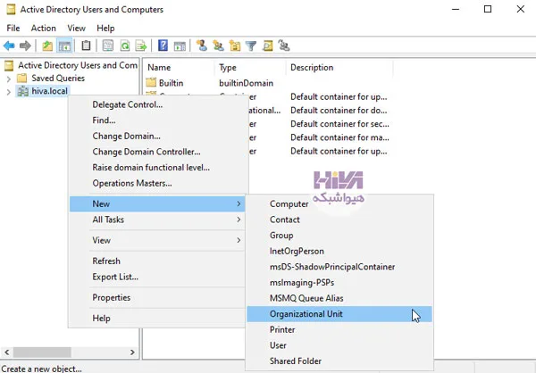
Task: Click the Properties sheet toolbar icon
Action: [x=108, y=46]
